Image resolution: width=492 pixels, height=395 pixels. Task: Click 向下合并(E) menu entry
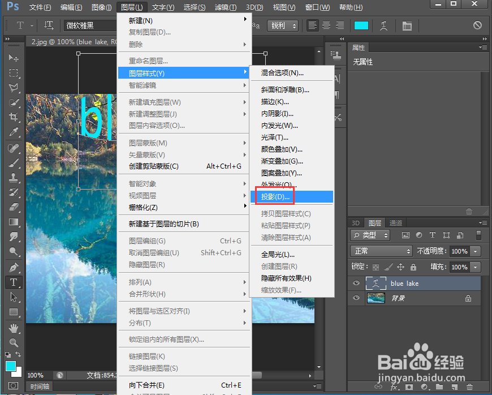184,385
